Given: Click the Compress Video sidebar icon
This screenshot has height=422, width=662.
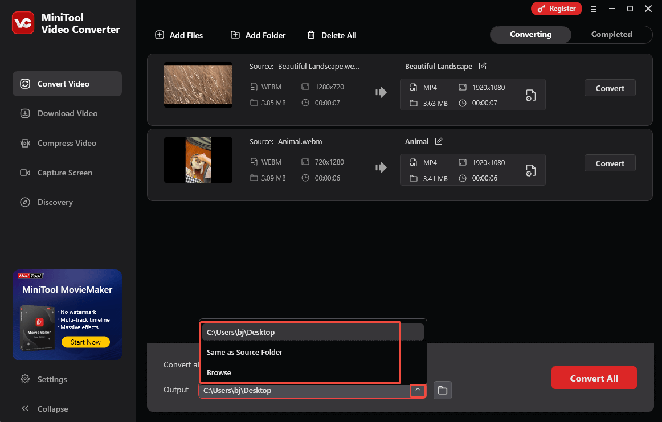Looking at the screenshot, I should [x=25, y=142].
